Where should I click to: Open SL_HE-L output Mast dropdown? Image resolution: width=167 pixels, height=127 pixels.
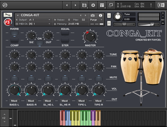pos(48,101)
